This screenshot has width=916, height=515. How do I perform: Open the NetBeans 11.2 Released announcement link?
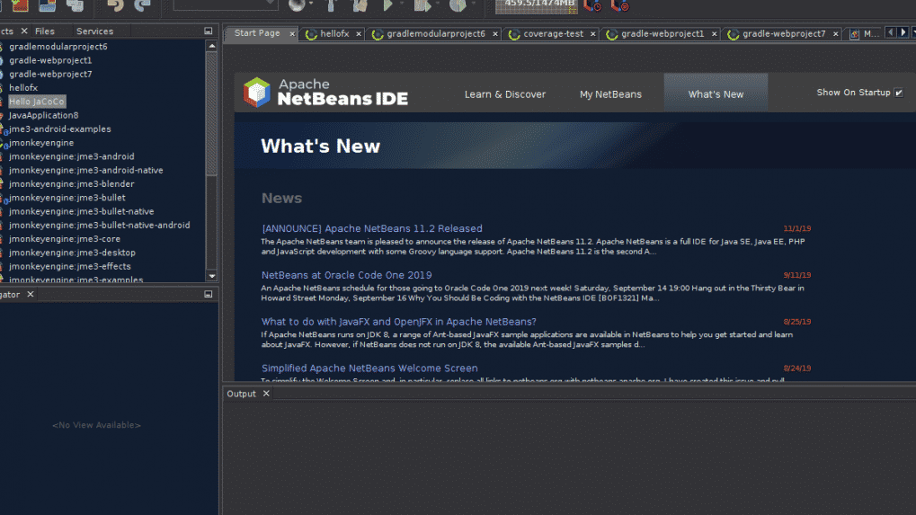pos(371,228)
